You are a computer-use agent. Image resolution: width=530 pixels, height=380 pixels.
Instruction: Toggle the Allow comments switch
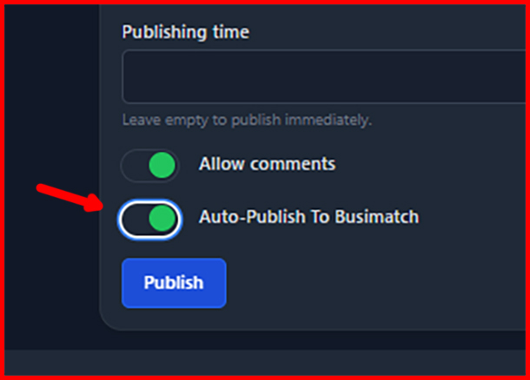pyautogui.click(x=149, y=166)
